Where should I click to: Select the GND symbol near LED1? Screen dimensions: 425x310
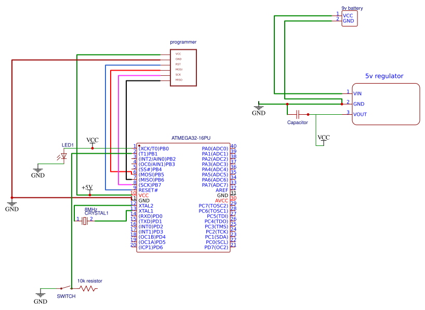(x=37, y=172)
